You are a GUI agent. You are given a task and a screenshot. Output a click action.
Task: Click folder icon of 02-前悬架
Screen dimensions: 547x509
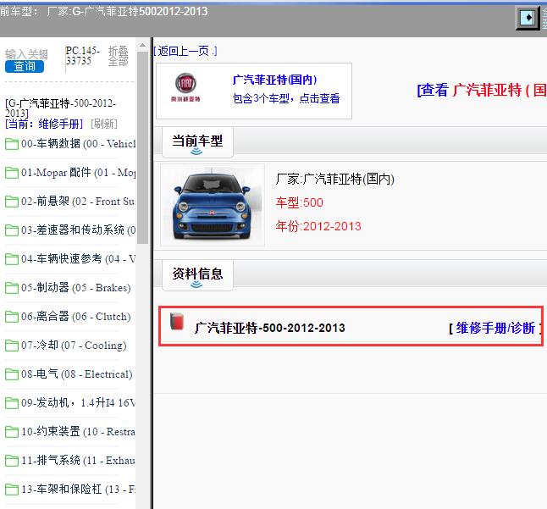pos(12,202)
